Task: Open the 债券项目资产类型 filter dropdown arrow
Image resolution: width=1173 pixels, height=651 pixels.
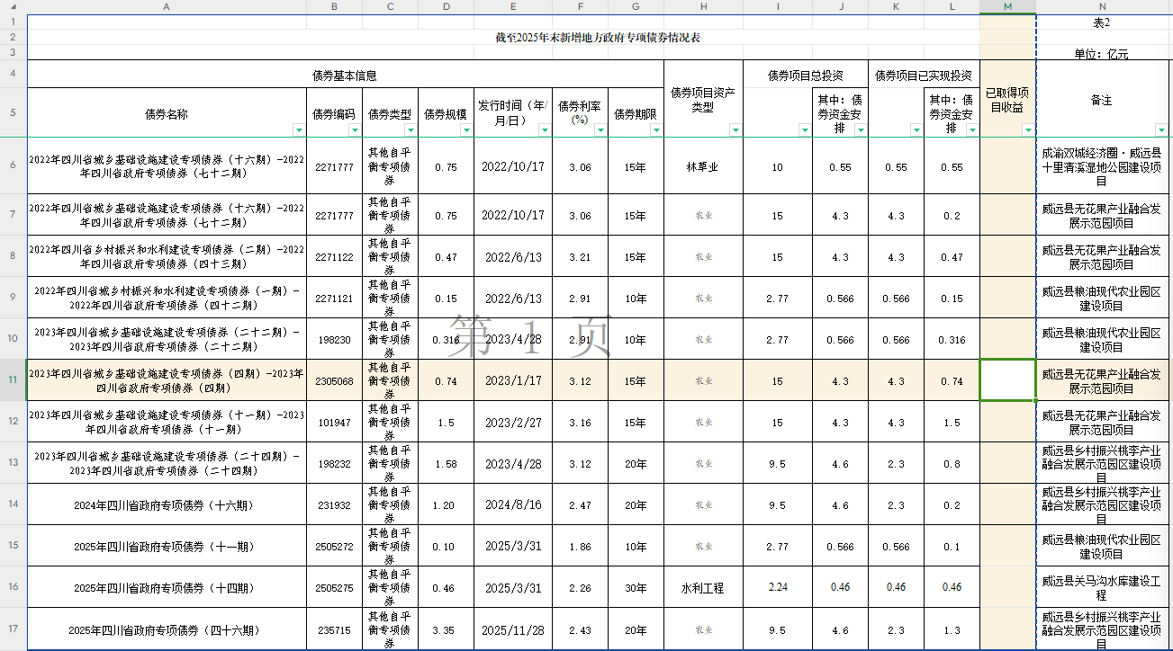Action: (735, 130)
